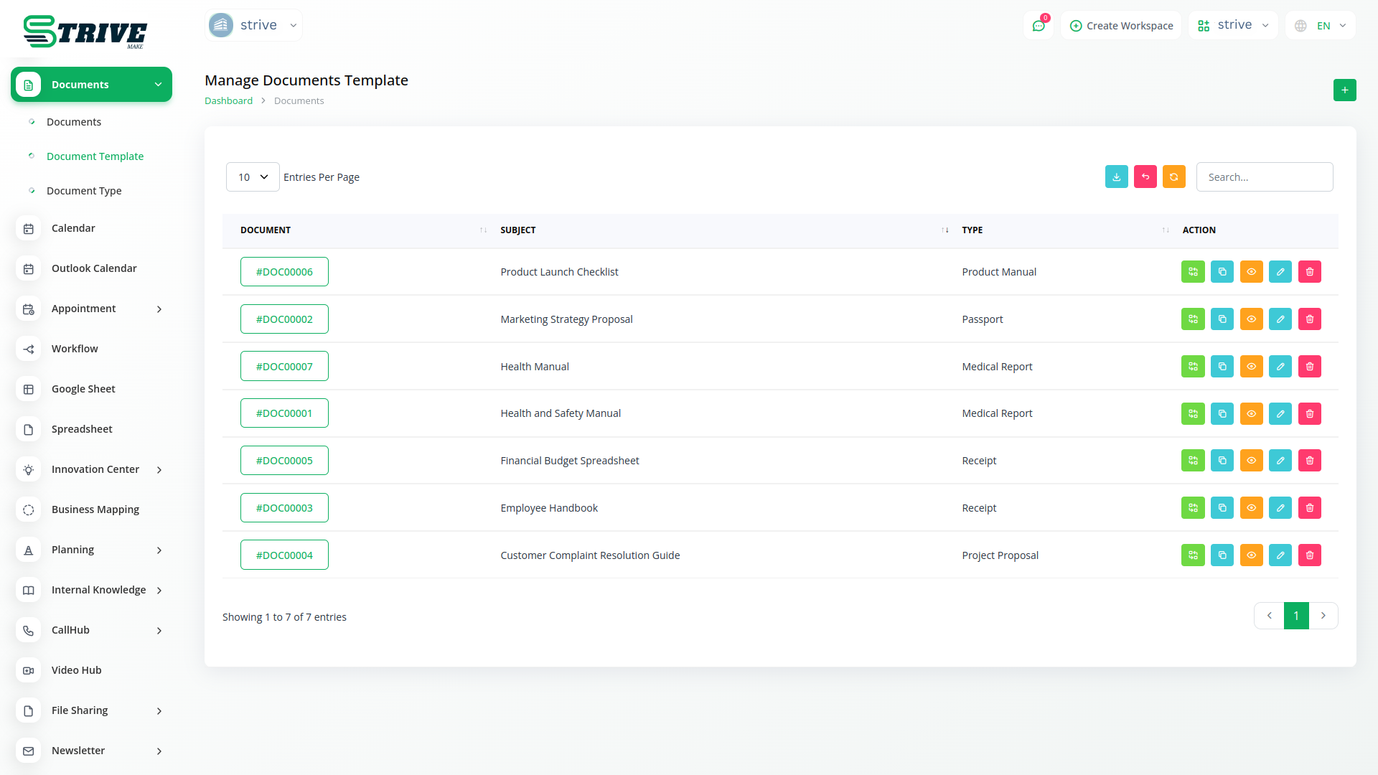Screen dimensions: 1378x775
Task: Edit the Health Manual template
Action: (x=1280, y=367)
